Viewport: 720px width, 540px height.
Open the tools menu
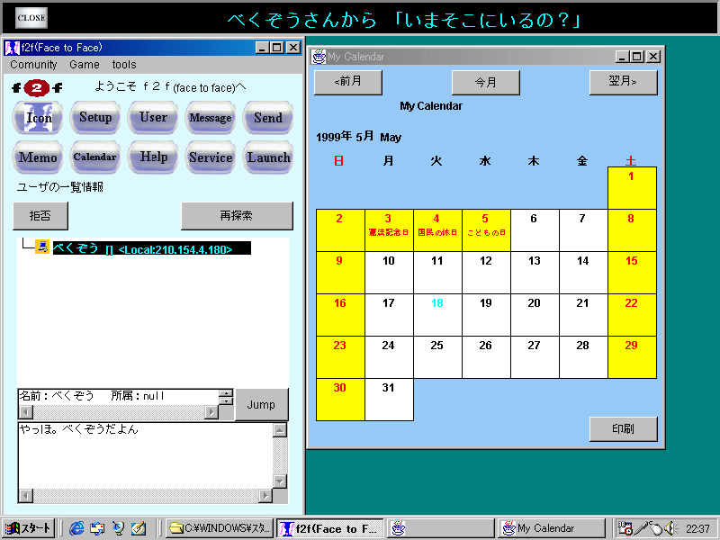[x=124, y=65]
